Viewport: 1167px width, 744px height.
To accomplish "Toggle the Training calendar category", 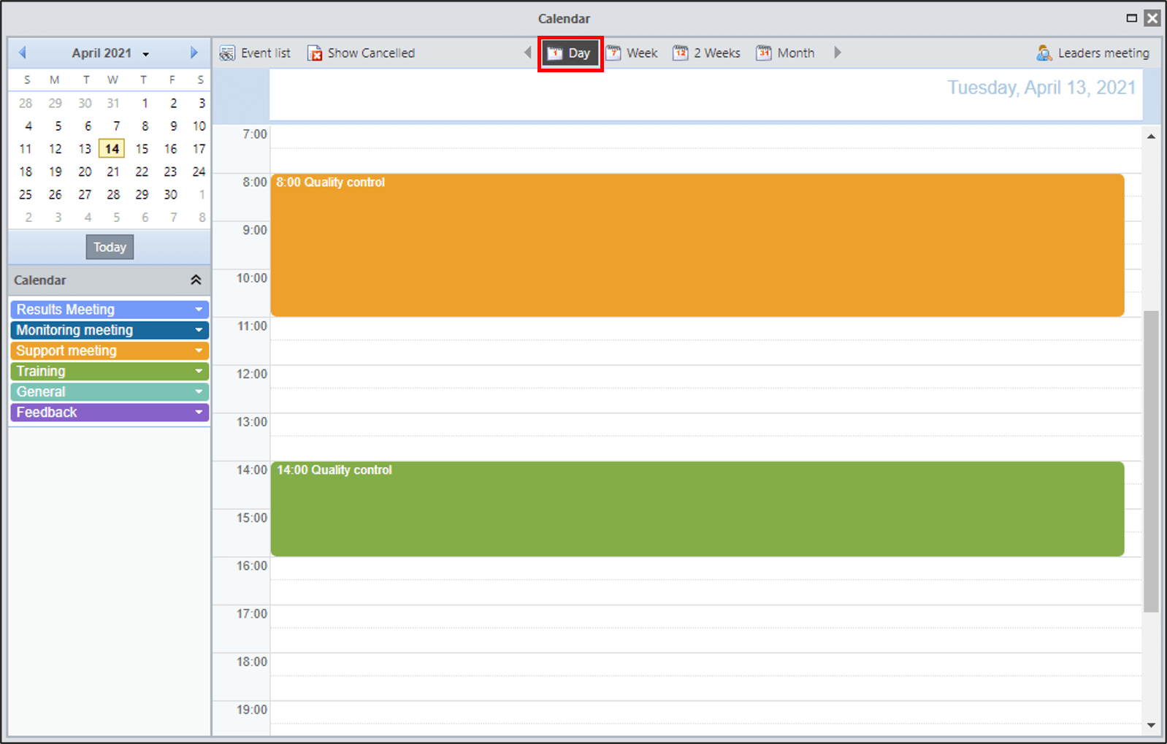I will coord(110,371).
